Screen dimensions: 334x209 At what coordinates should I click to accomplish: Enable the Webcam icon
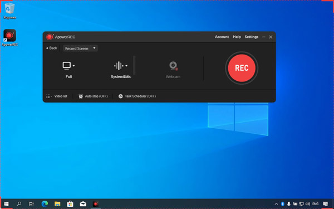click(173, 66)
